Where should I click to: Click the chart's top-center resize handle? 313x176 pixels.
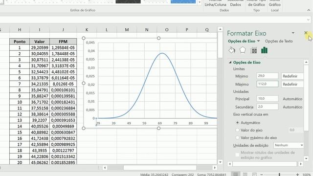(x=158, y=38)
